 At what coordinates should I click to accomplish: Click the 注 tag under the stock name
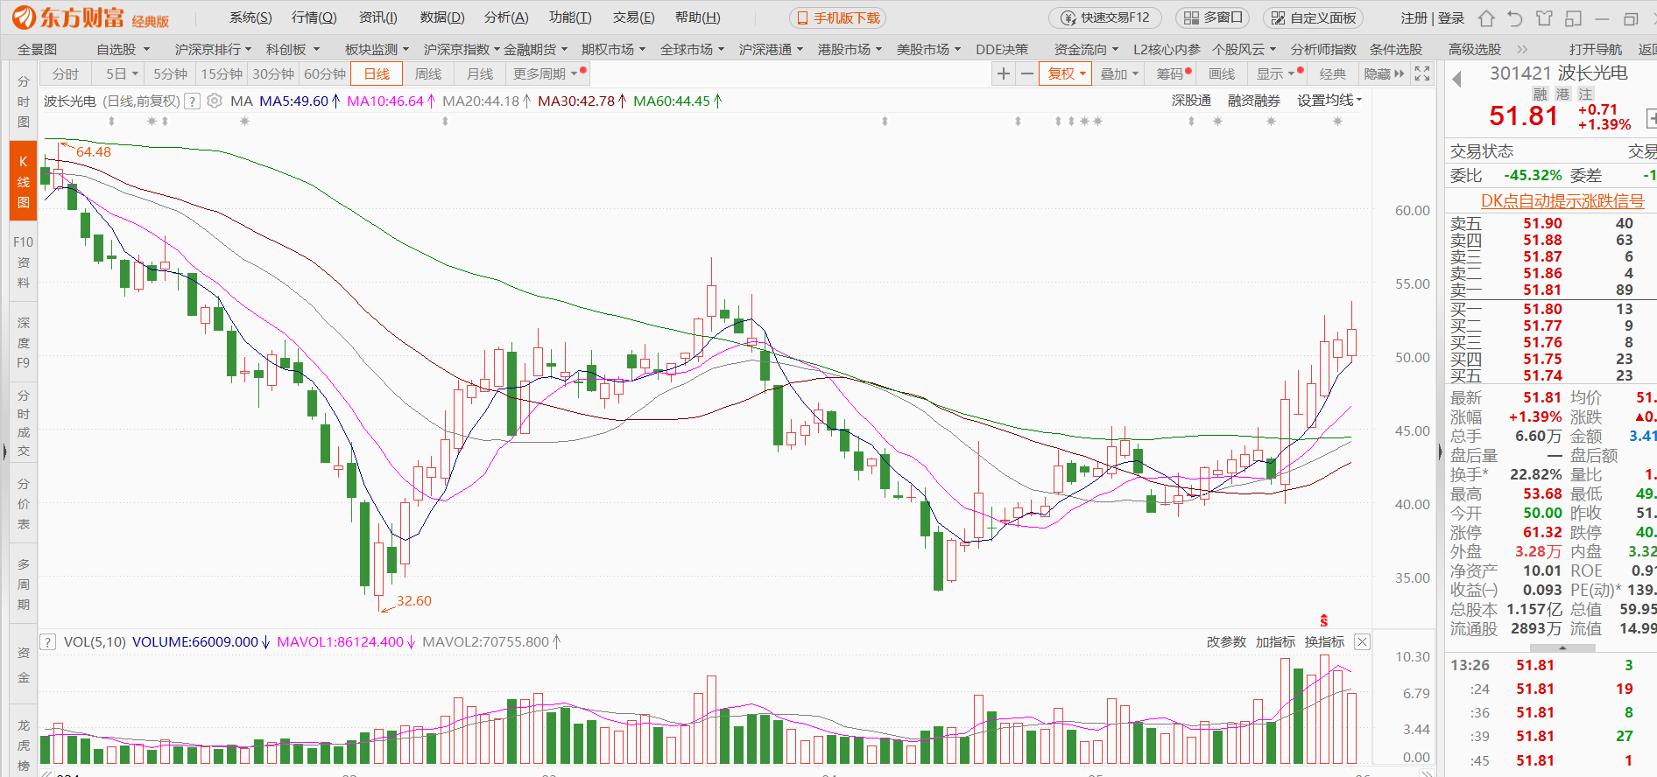pyautogui.click(x=1585, y=94)
